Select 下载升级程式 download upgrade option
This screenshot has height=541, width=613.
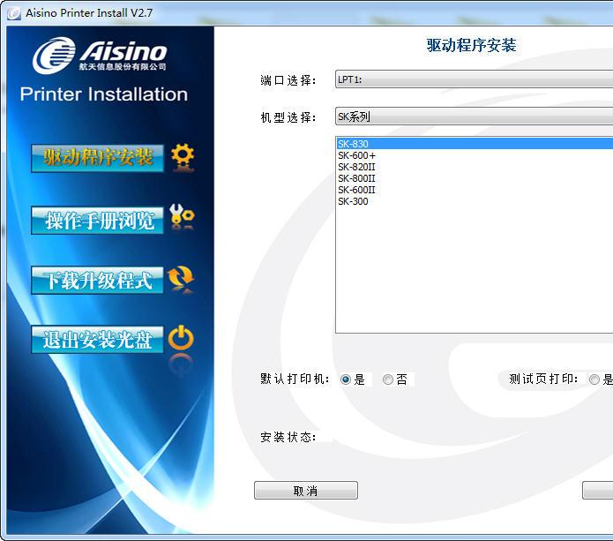(97, 280)
